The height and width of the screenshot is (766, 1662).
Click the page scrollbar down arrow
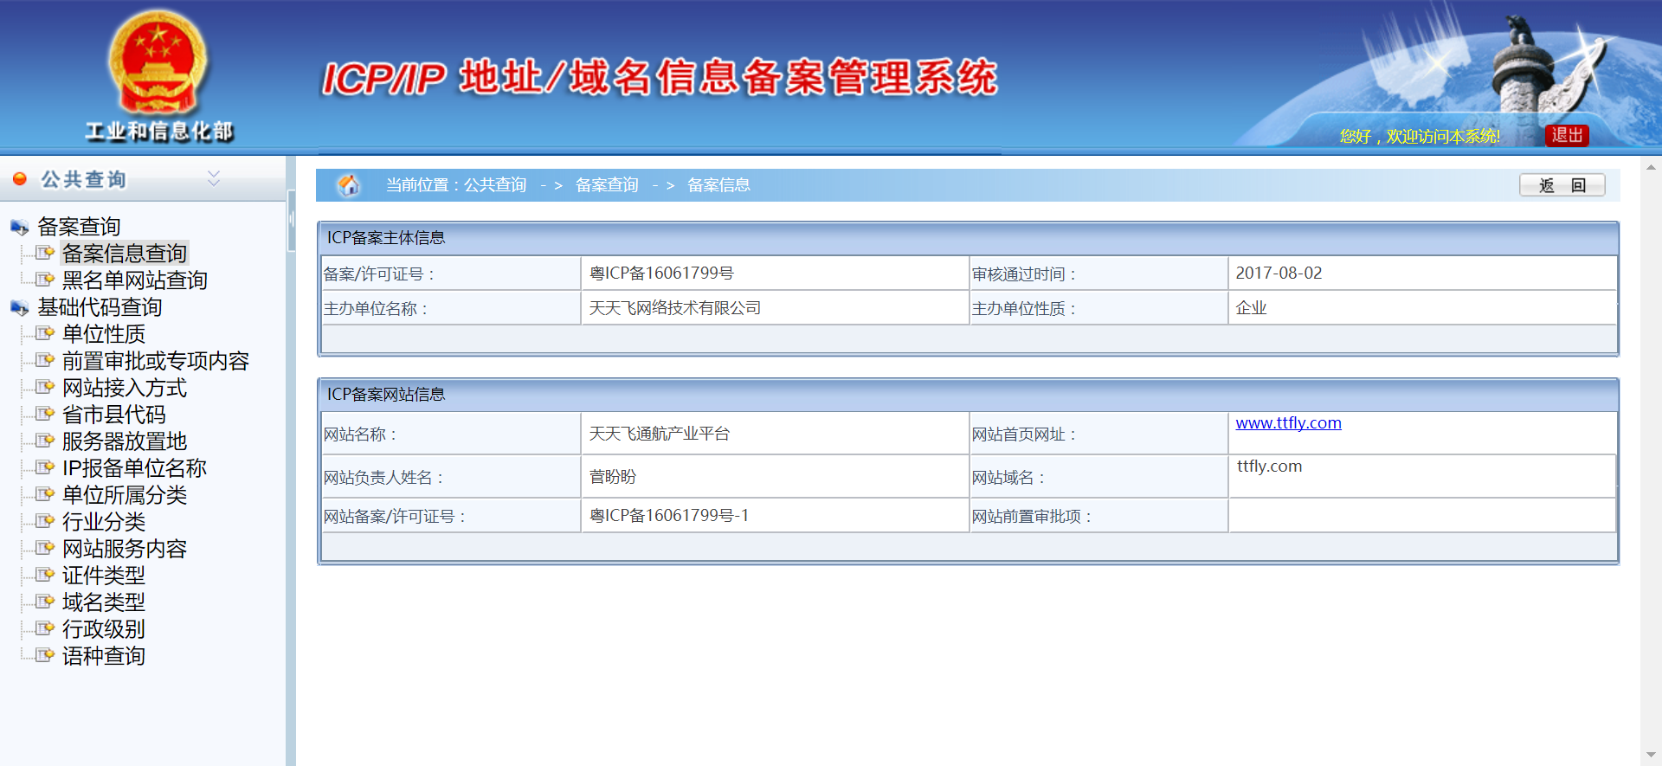pyautogui.click(x=1651, y=756)
